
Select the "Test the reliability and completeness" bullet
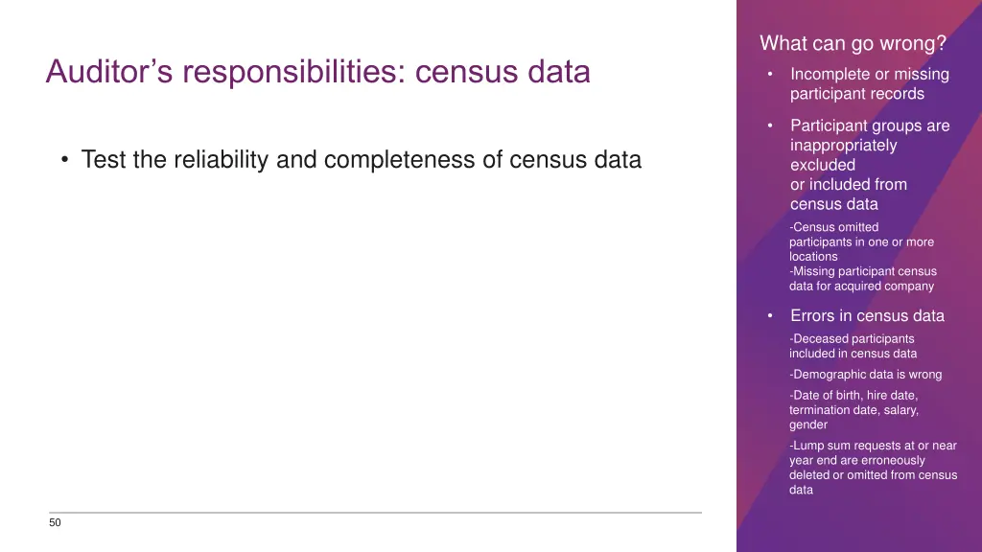[361, 160]
